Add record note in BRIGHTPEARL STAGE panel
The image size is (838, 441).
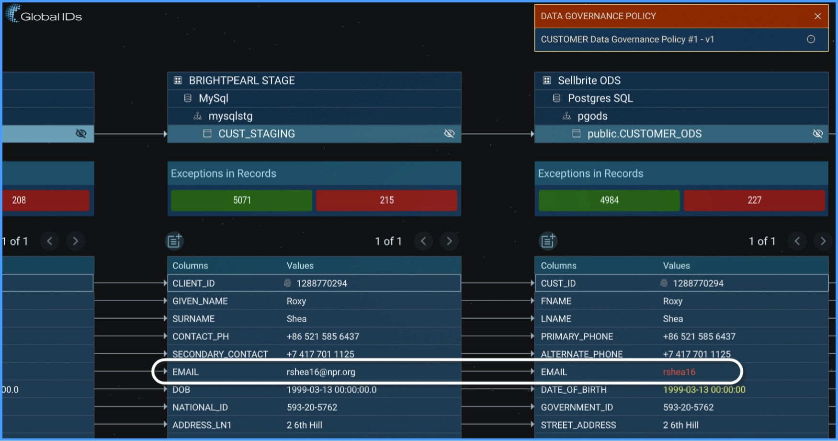(174, 241)
